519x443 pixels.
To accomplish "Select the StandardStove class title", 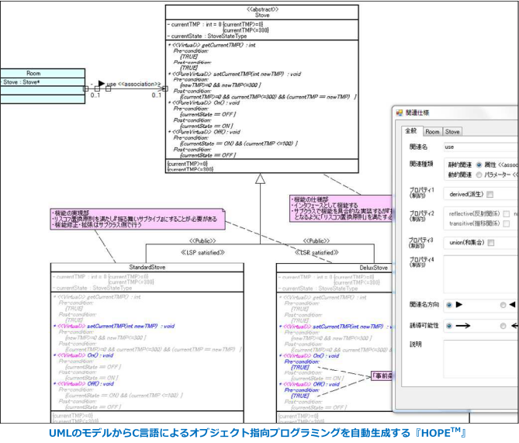I will [x=147, y=267].
